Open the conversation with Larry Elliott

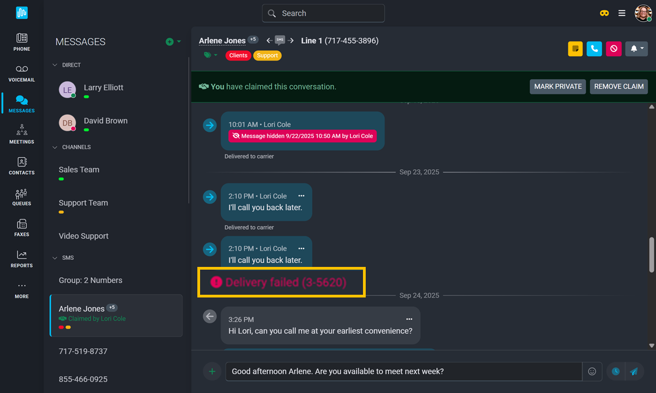103,87
